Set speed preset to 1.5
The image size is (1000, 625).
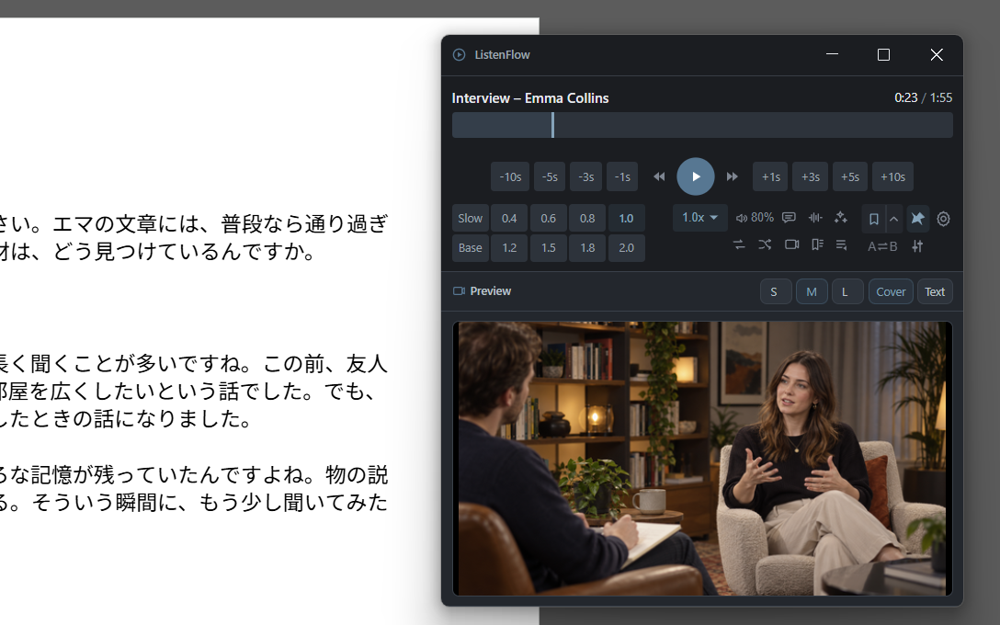coord(548,247)
